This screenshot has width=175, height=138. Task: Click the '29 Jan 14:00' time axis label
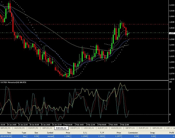(x=11, y=125)
